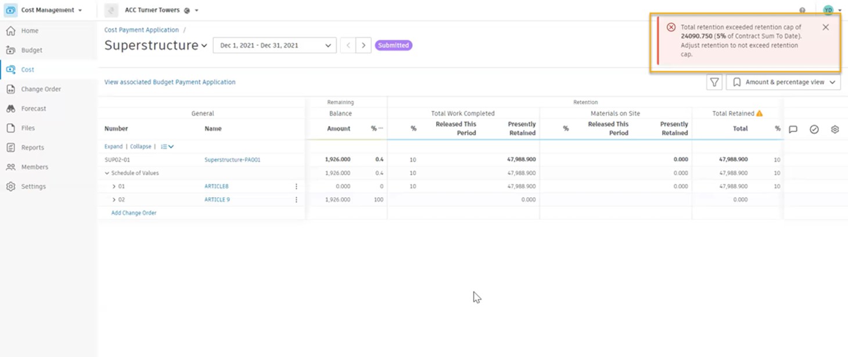This screenshot has width=848, height=357.
Task: Go to next payment period arrow
Action: (364, 45)
